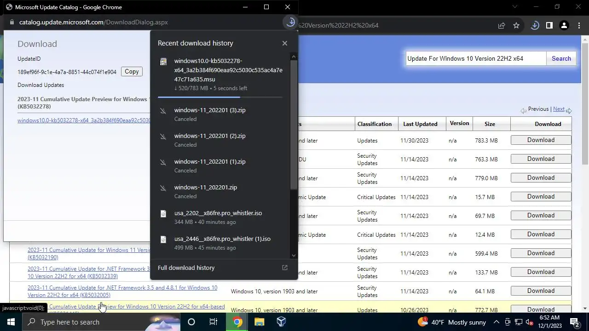Download the 779.0 MB security update

click(x=541, y=178)
